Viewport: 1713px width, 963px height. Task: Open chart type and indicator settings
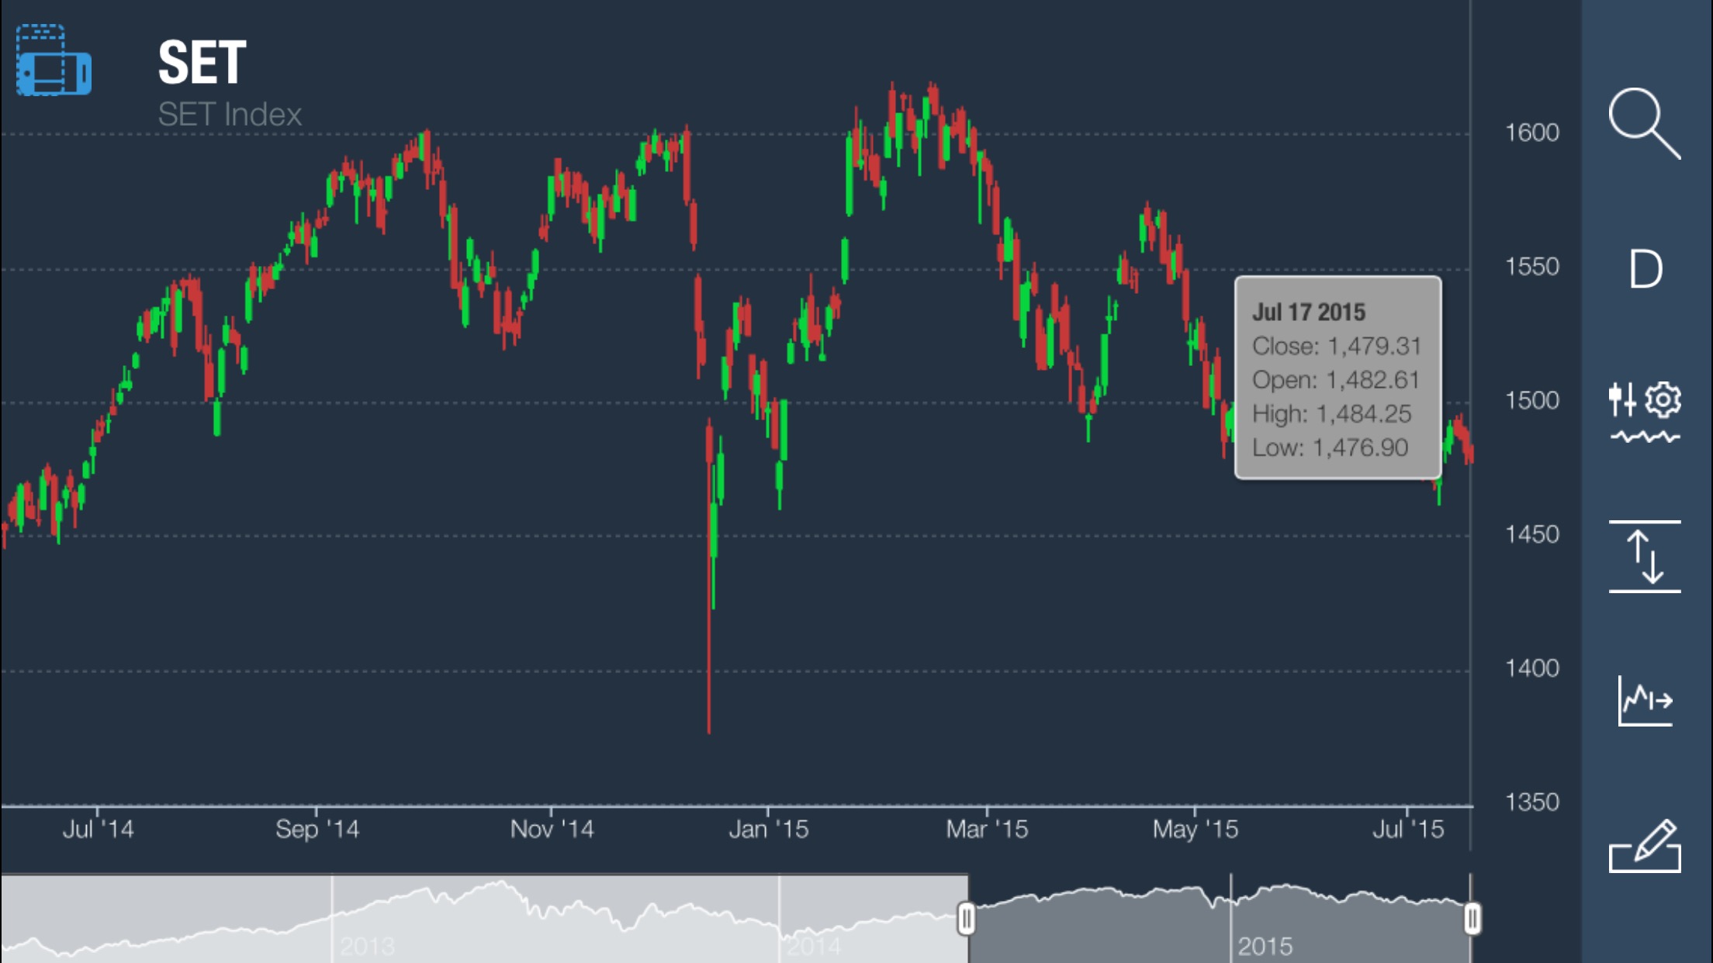[x=1645, y=412]
